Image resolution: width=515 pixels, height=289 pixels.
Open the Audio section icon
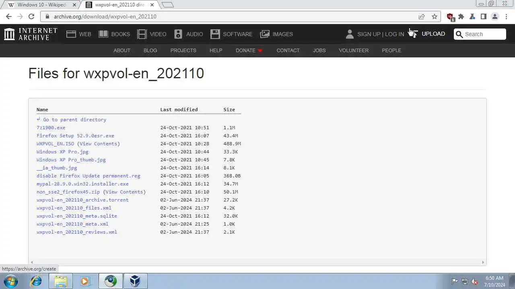click(178, 34)
